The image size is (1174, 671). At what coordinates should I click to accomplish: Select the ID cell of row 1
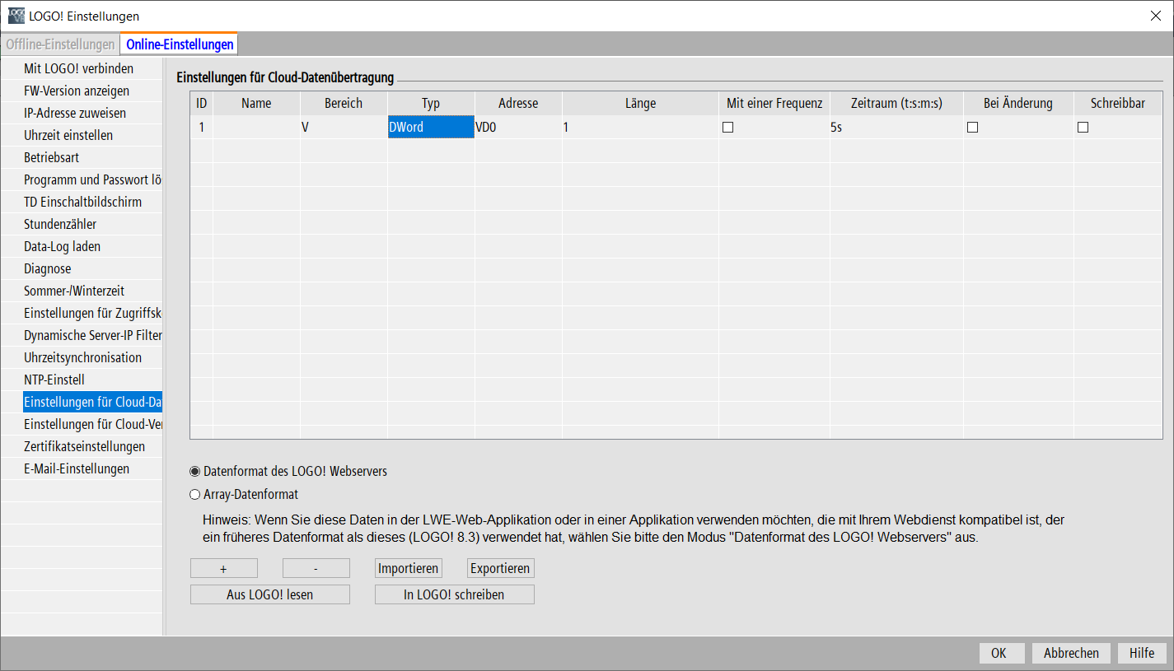point(201,128)
